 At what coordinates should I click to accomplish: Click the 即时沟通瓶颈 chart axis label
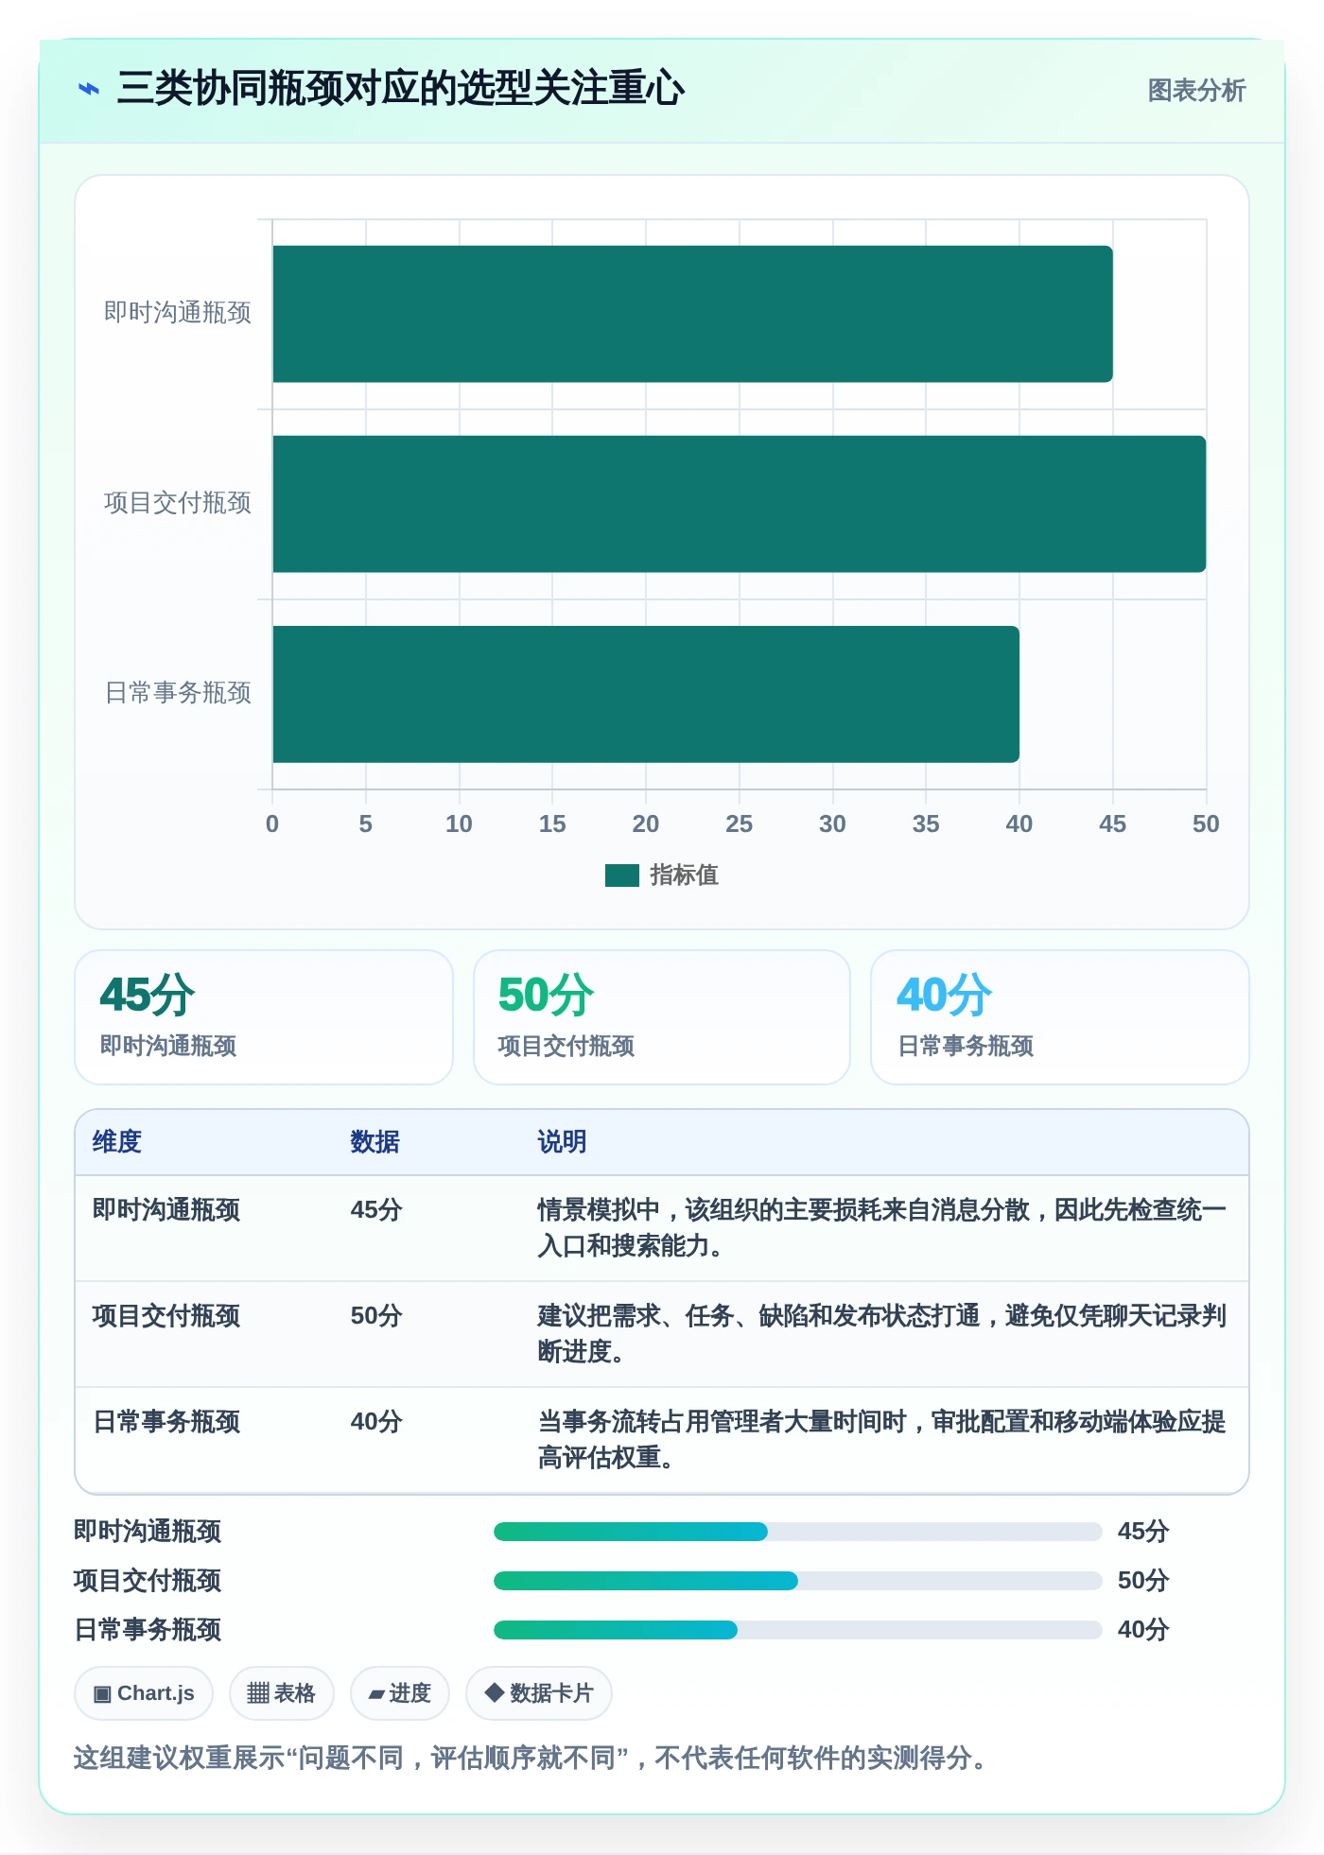pos(178,313)
